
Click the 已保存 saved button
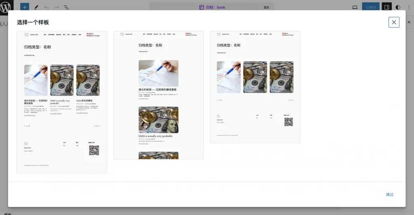371,7
